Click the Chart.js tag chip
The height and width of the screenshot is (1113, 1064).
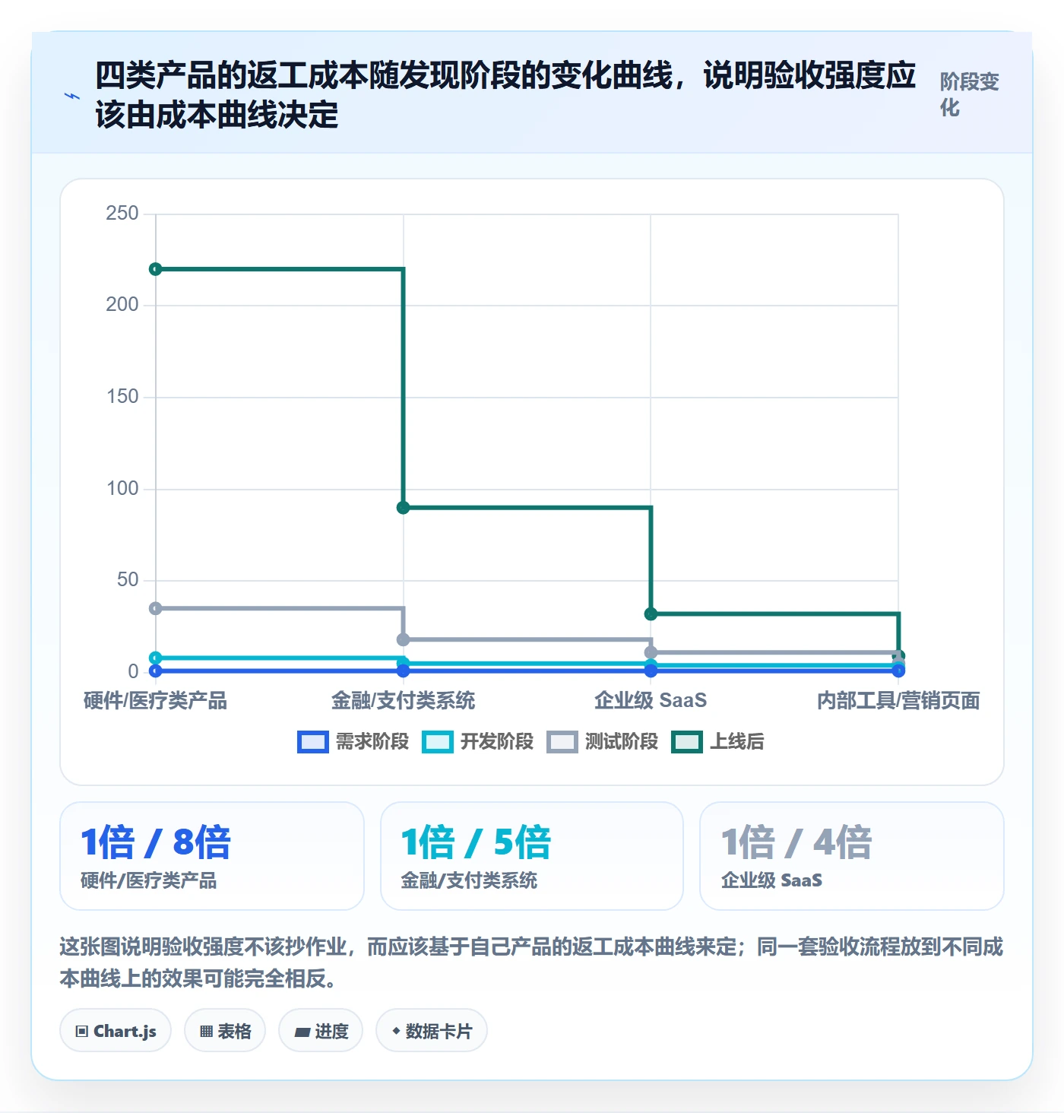[116, 1031]
